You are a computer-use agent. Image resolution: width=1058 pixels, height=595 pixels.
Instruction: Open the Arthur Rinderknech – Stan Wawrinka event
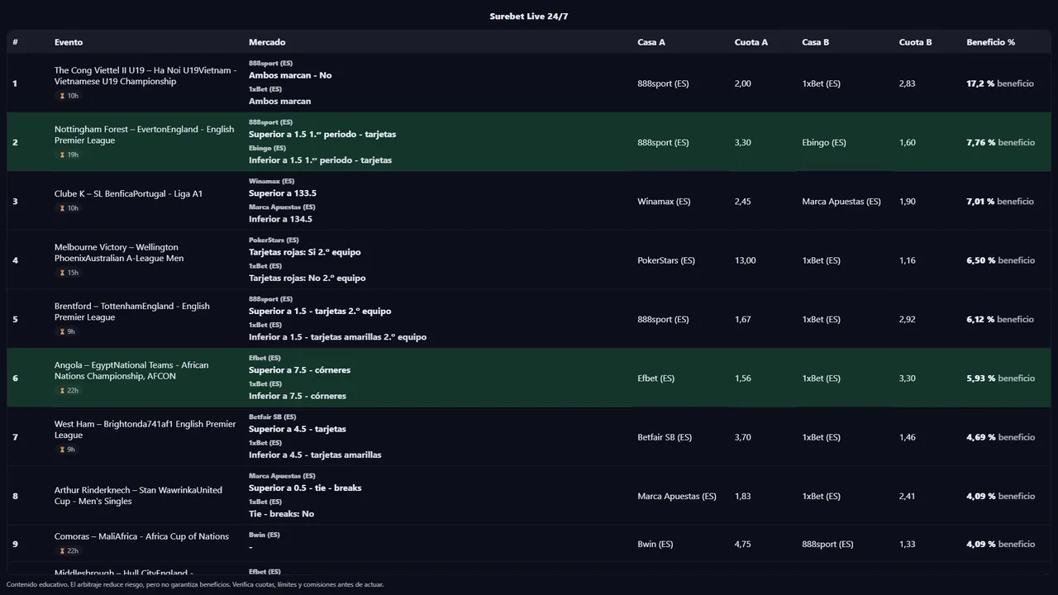pos(138,496)
